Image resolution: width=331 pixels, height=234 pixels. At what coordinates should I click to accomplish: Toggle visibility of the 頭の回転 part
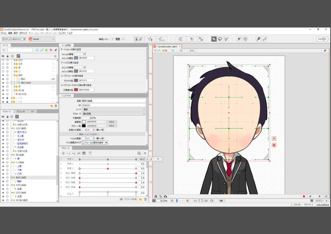pyautogui.click(x=3, y=94)
